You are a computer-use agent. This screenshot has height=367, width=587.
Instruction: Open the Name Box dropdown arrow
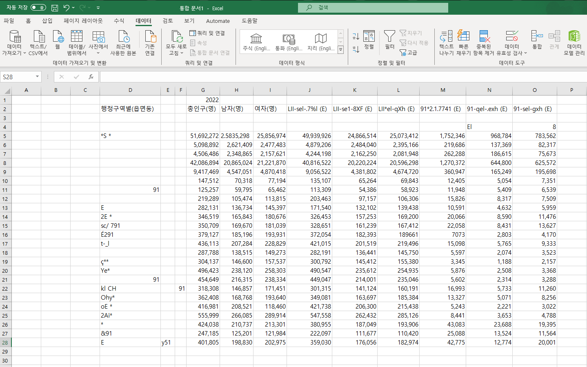pos(37,77)
